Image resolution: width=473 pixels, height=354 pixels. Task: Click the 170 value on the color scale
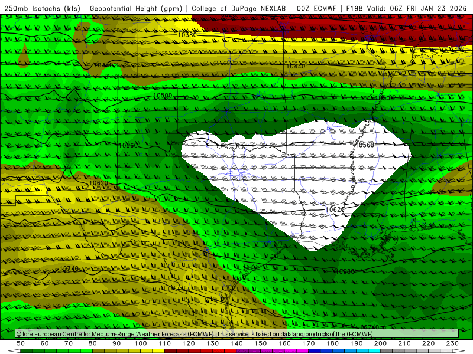[x=308, y=343]
